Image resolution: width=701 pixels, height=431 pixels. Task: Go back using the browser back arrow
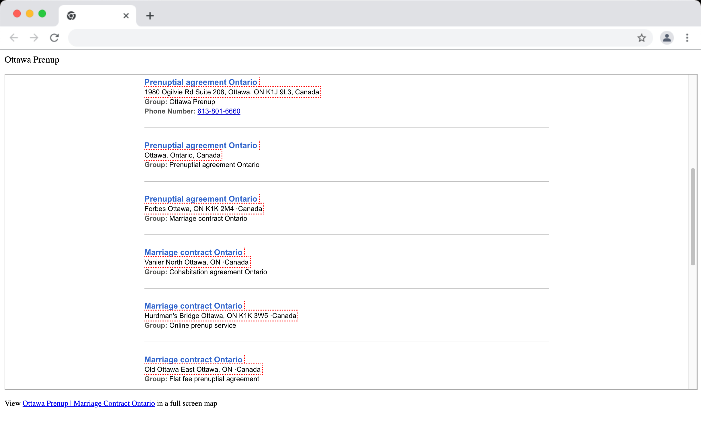point(14,38)
